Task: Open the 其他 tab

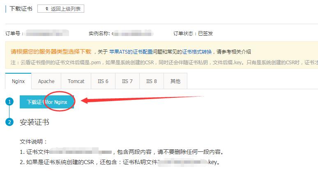Action: (x=175, y=81)
